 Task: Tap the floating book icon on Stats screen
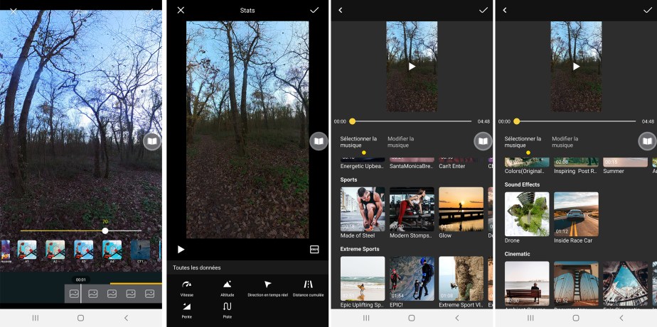(319, 141)
